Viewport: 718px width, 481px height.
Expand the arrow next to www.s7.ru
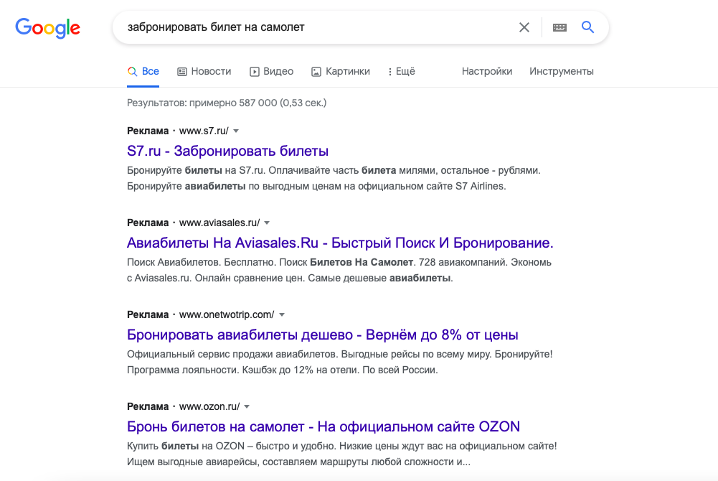click(236, 131)
